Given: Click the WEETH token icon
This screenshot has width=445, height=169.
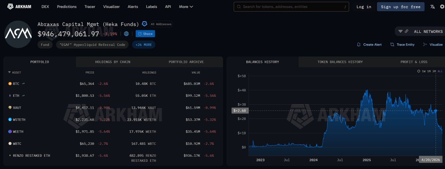Looking at the screenshot, I should point(10,132).
